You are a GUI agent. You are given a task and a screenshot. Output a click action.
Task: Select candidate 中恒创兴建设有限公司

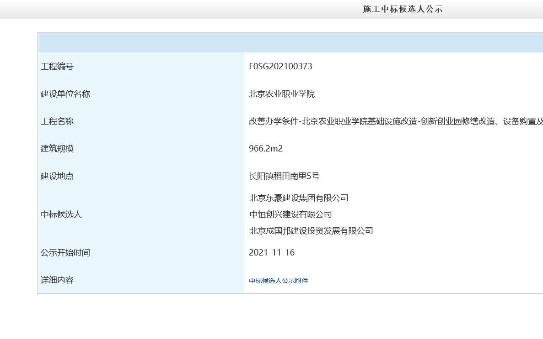tap(290, 214)
